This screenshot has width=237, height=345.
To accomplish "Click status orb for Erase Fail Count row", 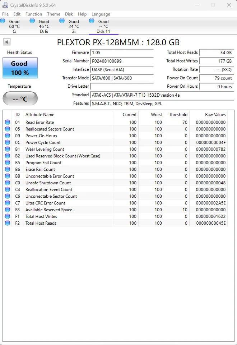I will pos(8,169).
